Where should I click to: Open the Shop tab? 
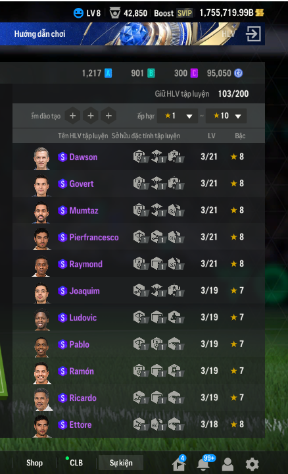pos(34,463)
